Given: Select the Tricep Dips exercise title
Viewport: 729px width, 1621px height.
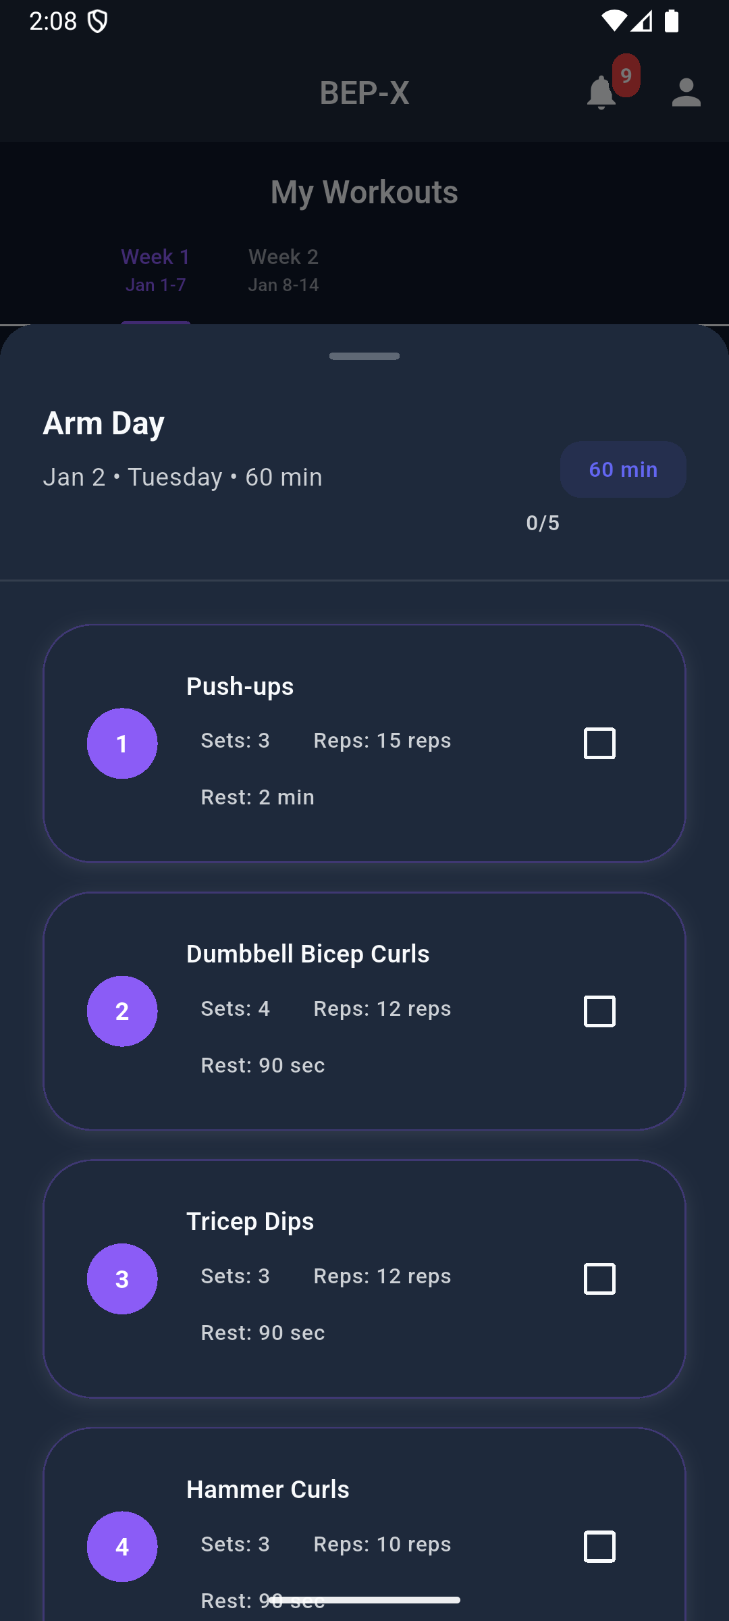Looking at the screenshot, I should (x=250, y=1221).
